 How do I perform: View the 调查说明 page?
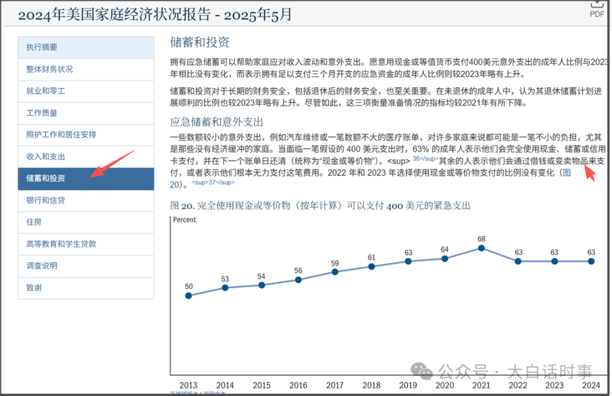pyautogui.click(x=86, y=266)
